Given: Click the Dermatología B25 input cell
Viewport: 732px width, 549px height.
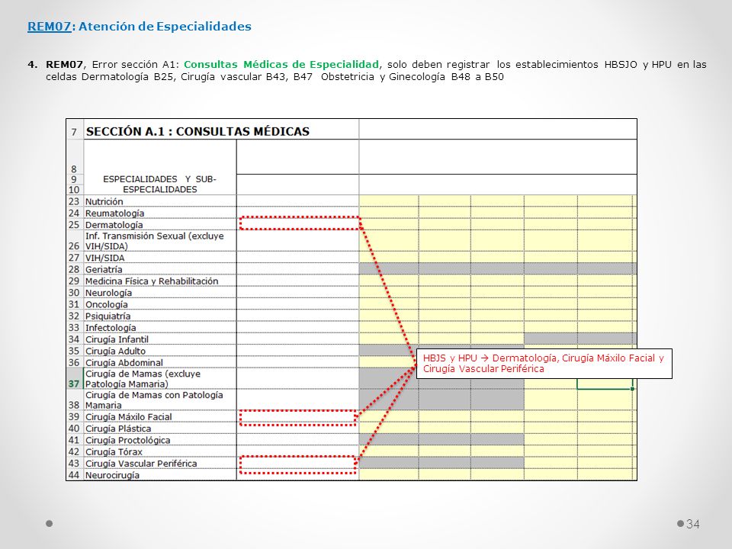Looking at the screenshot, I should pos(299,223).
